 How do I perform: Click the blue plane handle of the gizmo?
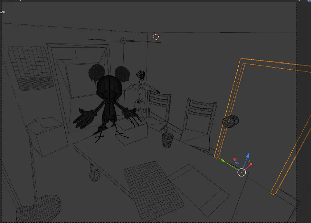point(237,163)
